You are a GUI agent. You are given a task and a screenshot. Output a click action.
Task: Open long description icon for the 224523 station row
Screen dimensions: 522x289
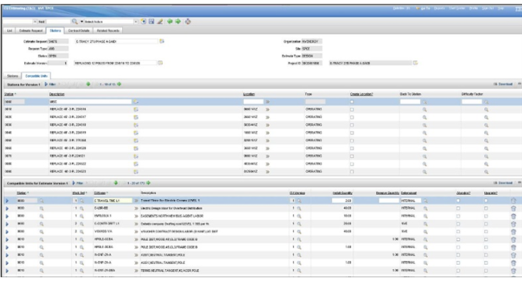pyautogui.click(x=136, y=172)
